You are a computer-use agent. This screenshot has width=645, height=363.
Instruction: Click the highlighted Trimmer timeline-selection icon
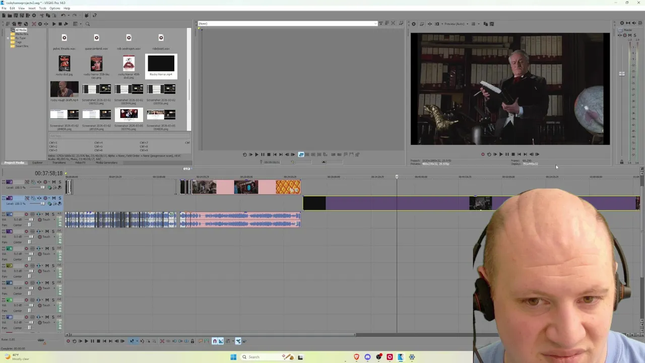click(301, 154)
